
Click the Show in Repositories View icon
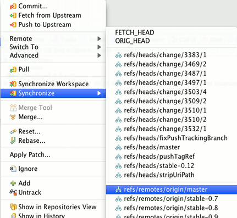point(13,207)
